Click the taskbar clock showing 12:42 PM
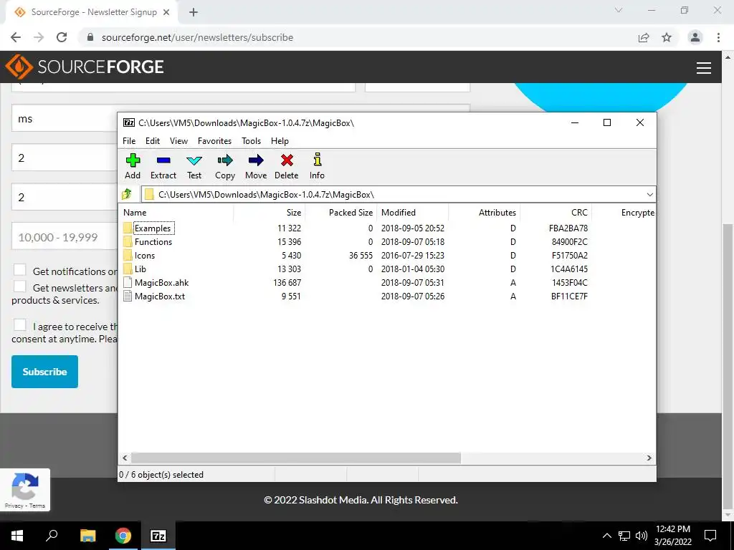This screenshot has height=550, width=734. (x=672, y=536)
